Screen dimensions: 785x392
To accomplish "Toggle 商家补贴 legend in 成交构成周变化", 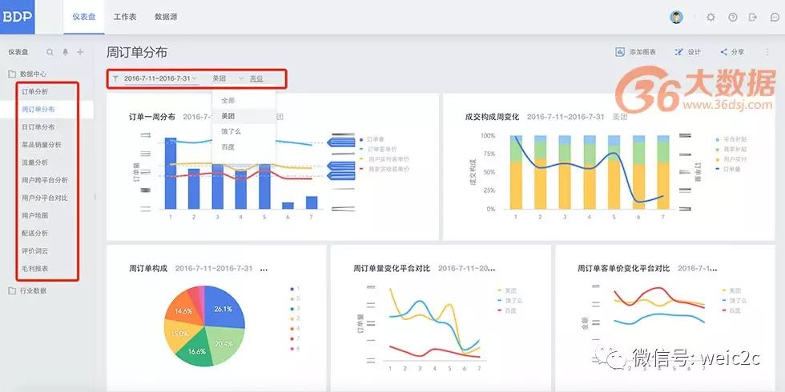I will (731, 149).
